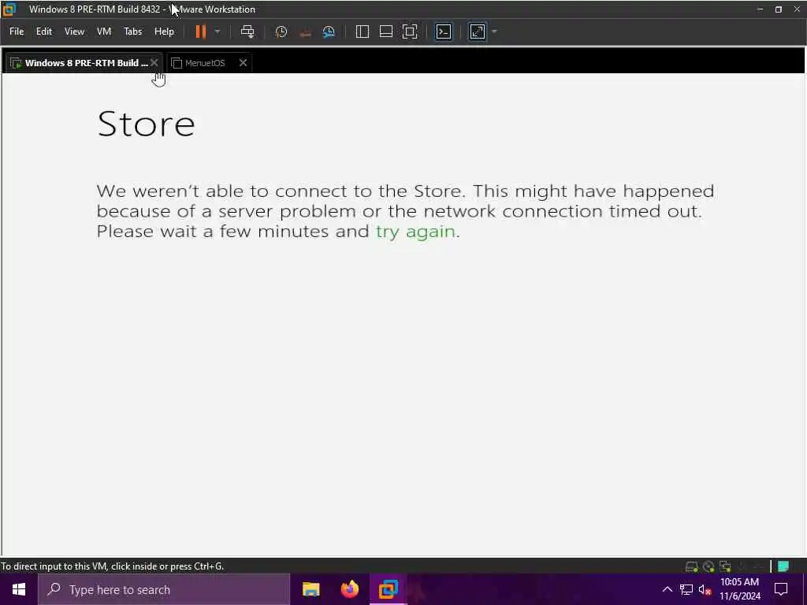The image size is (807, 605).
Task: Click the teal message log icon
Action: coord(783,566)
